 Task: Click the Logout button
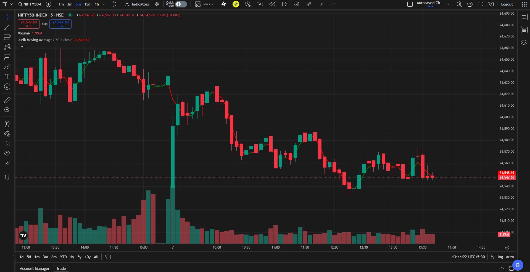coord(507,4)
